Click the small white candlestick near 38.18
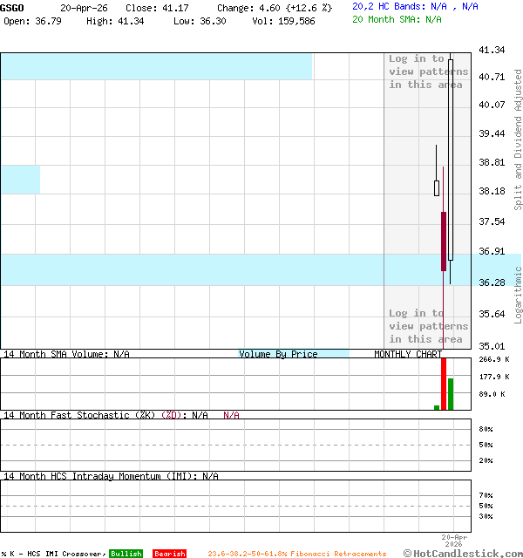 click(x=437, y=187)
